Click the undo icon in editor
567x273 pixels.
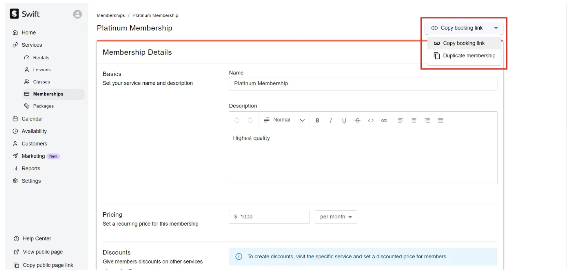(x=237, y=120)
